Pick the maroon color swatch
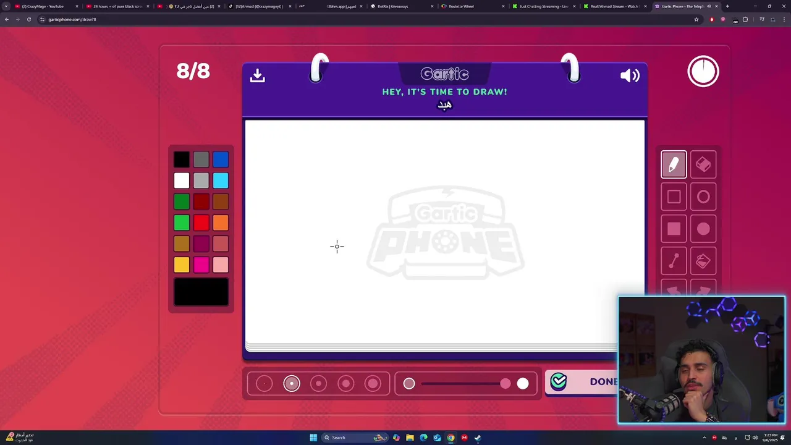 [x=201, y=244]
